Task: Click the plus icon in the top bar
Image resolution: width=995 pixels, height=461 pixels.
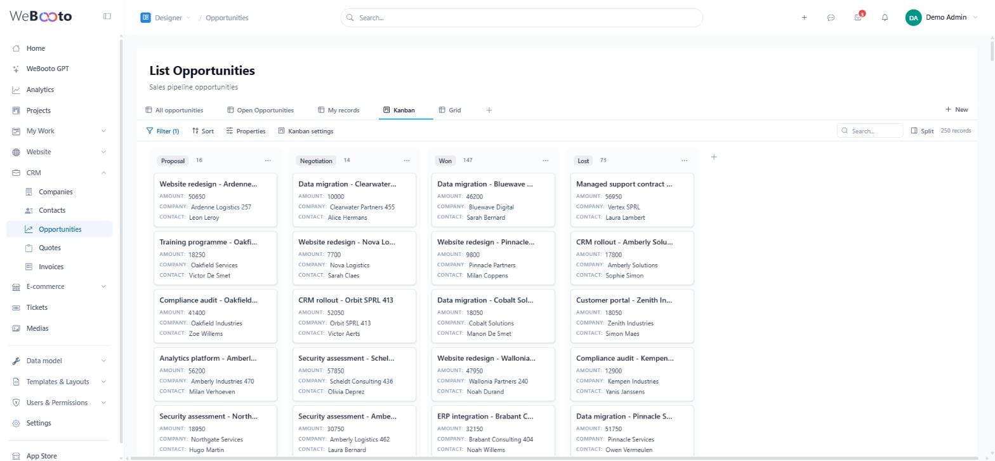Action: point(804,18)
